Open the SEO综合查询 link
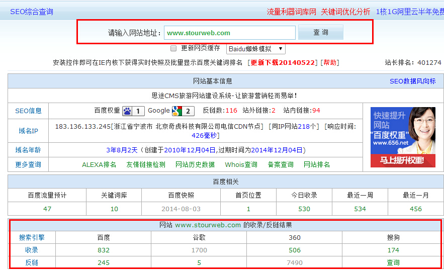 coord(31,12)
